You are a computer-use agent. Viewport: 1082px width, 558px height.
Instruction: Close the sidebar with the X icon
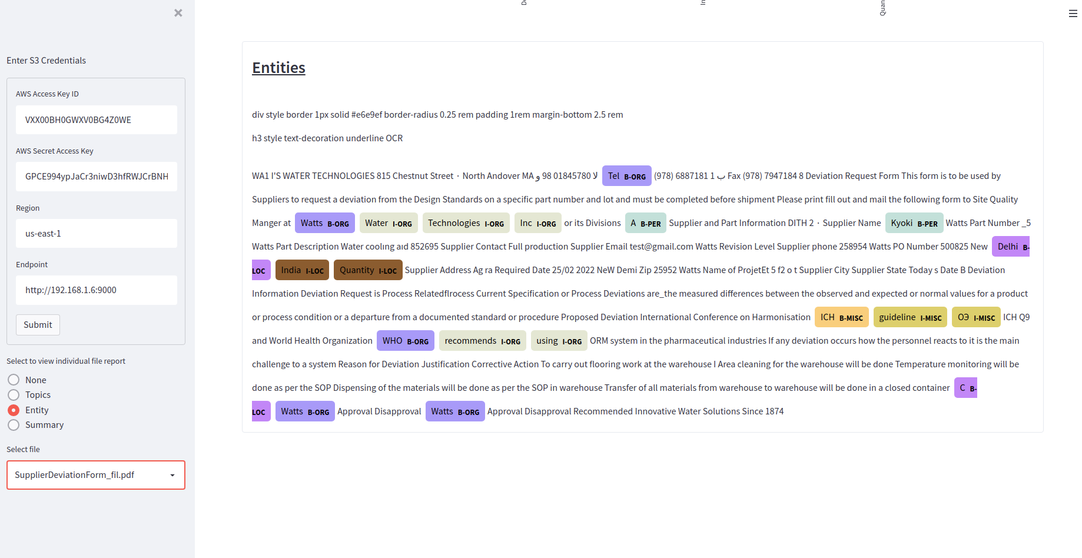tap(178, 13)
